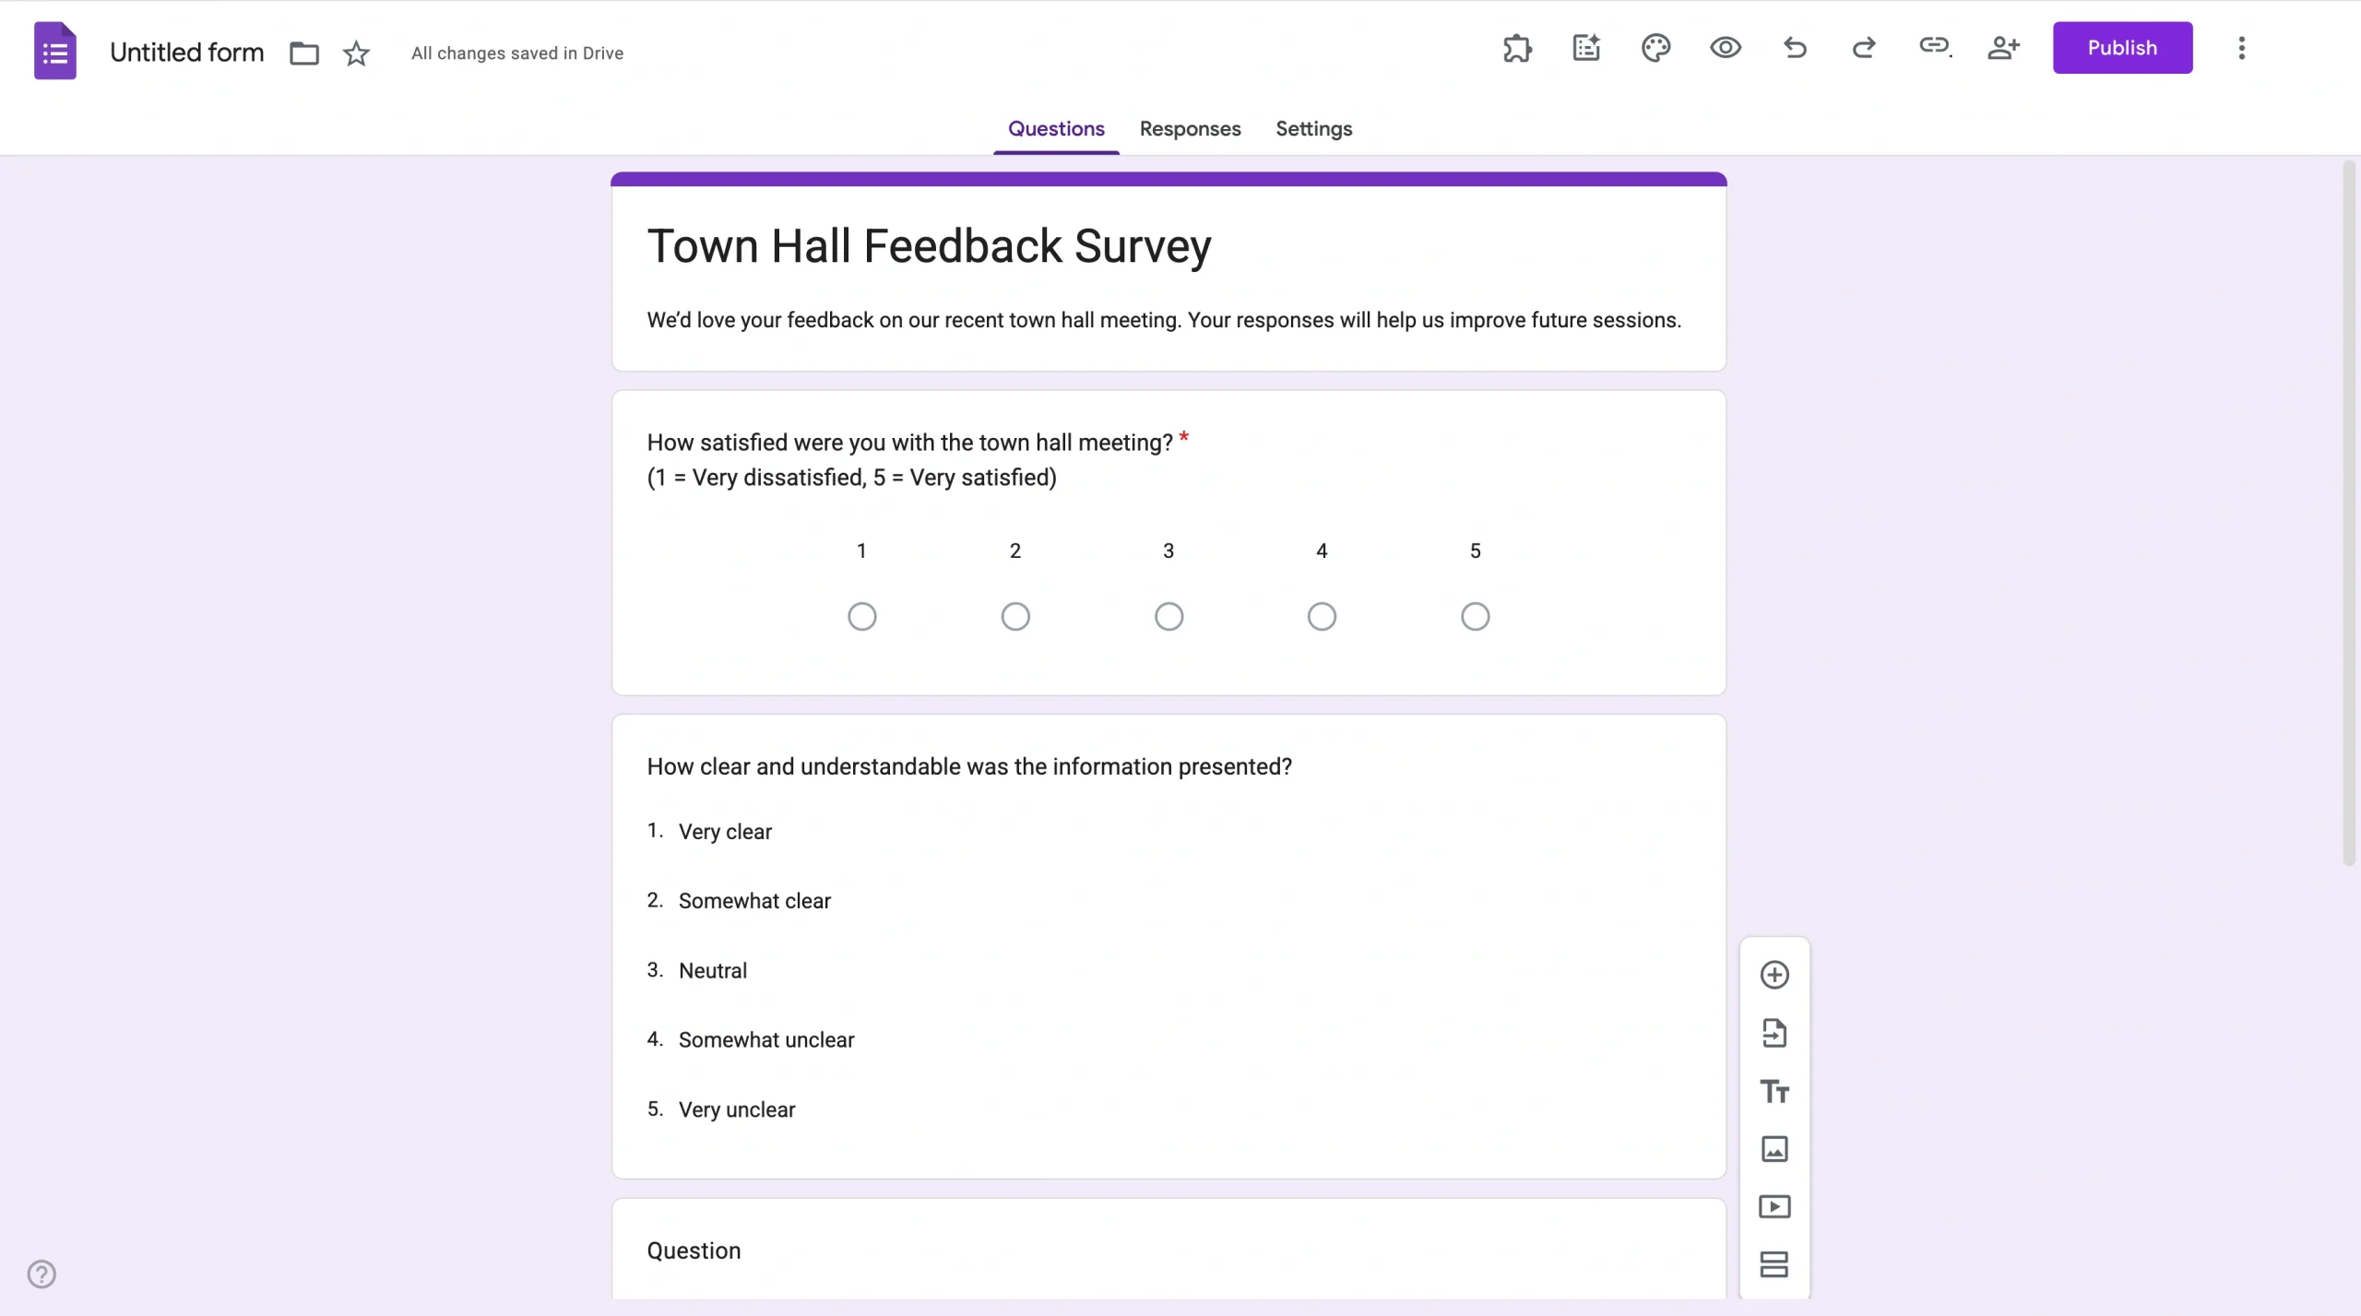Click the Undo icon in the toolbar
The width and height of the screenshot is (2361, 1316).
[1794, 47]
